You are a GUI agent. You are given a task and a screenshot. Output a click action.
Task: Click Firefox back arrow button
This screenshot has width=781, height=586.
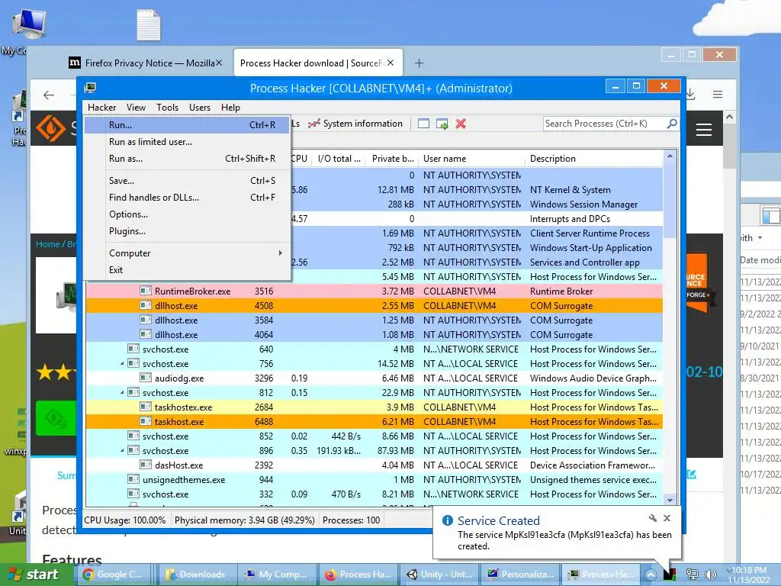pos(49,95)
